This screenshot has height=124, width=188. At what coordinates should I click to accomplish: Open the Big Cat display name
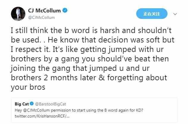click(22, 104)
